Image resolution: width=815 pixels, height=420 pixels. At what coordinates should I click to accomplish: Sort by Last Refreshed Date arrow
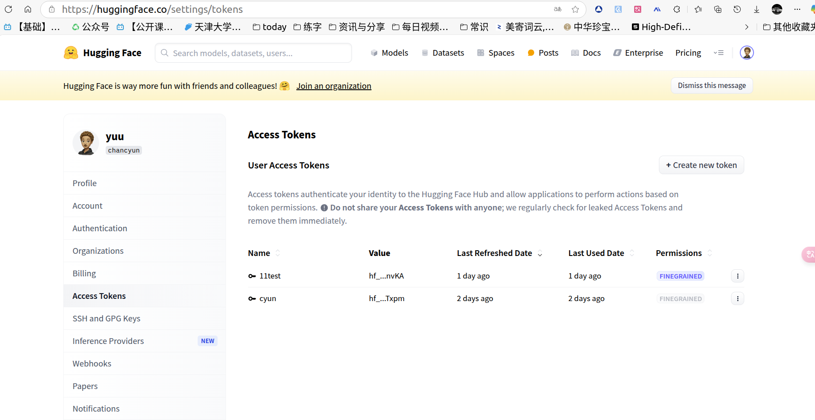pyautogui.click(x=540, y=253)
